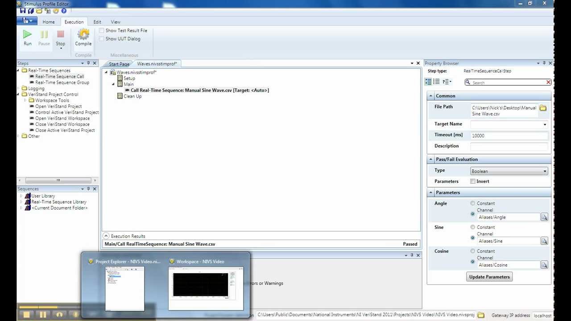Collapse the Common section

point(431,96)
